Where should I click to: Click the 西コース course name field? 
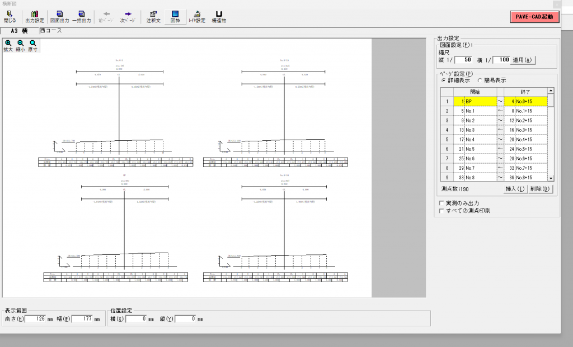point(51,31)
